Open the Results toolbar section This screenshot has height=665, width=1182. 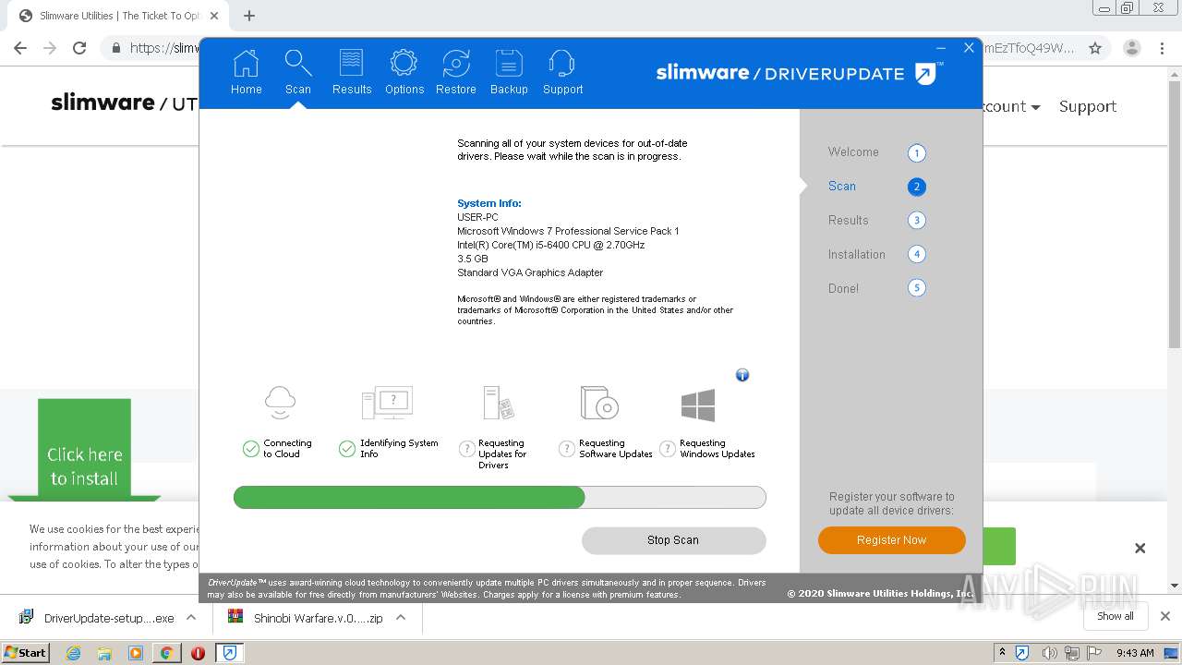[351, 73]
